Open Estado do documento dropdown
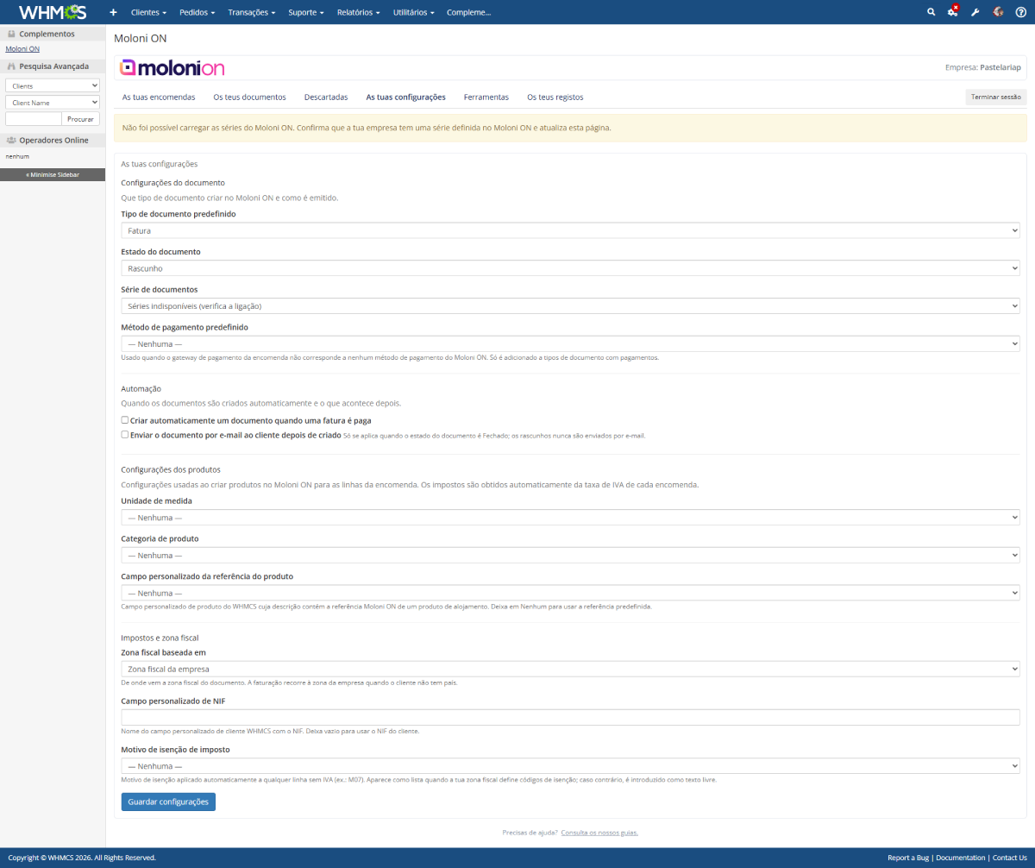This screenshot has width=1035, height=868. (x=570, y=268)
